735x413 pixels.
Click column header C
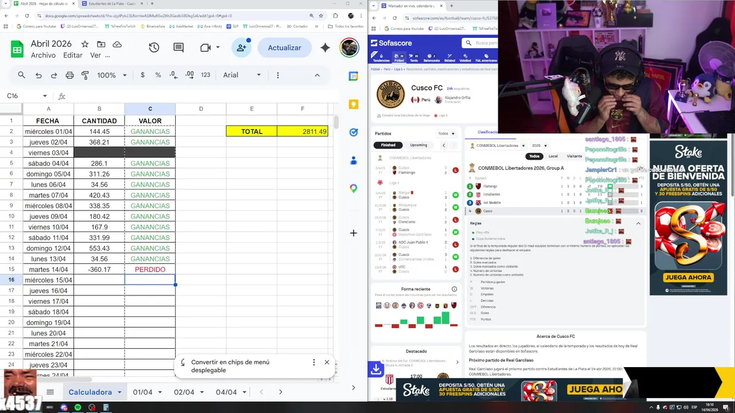click(x=150, y=109)
